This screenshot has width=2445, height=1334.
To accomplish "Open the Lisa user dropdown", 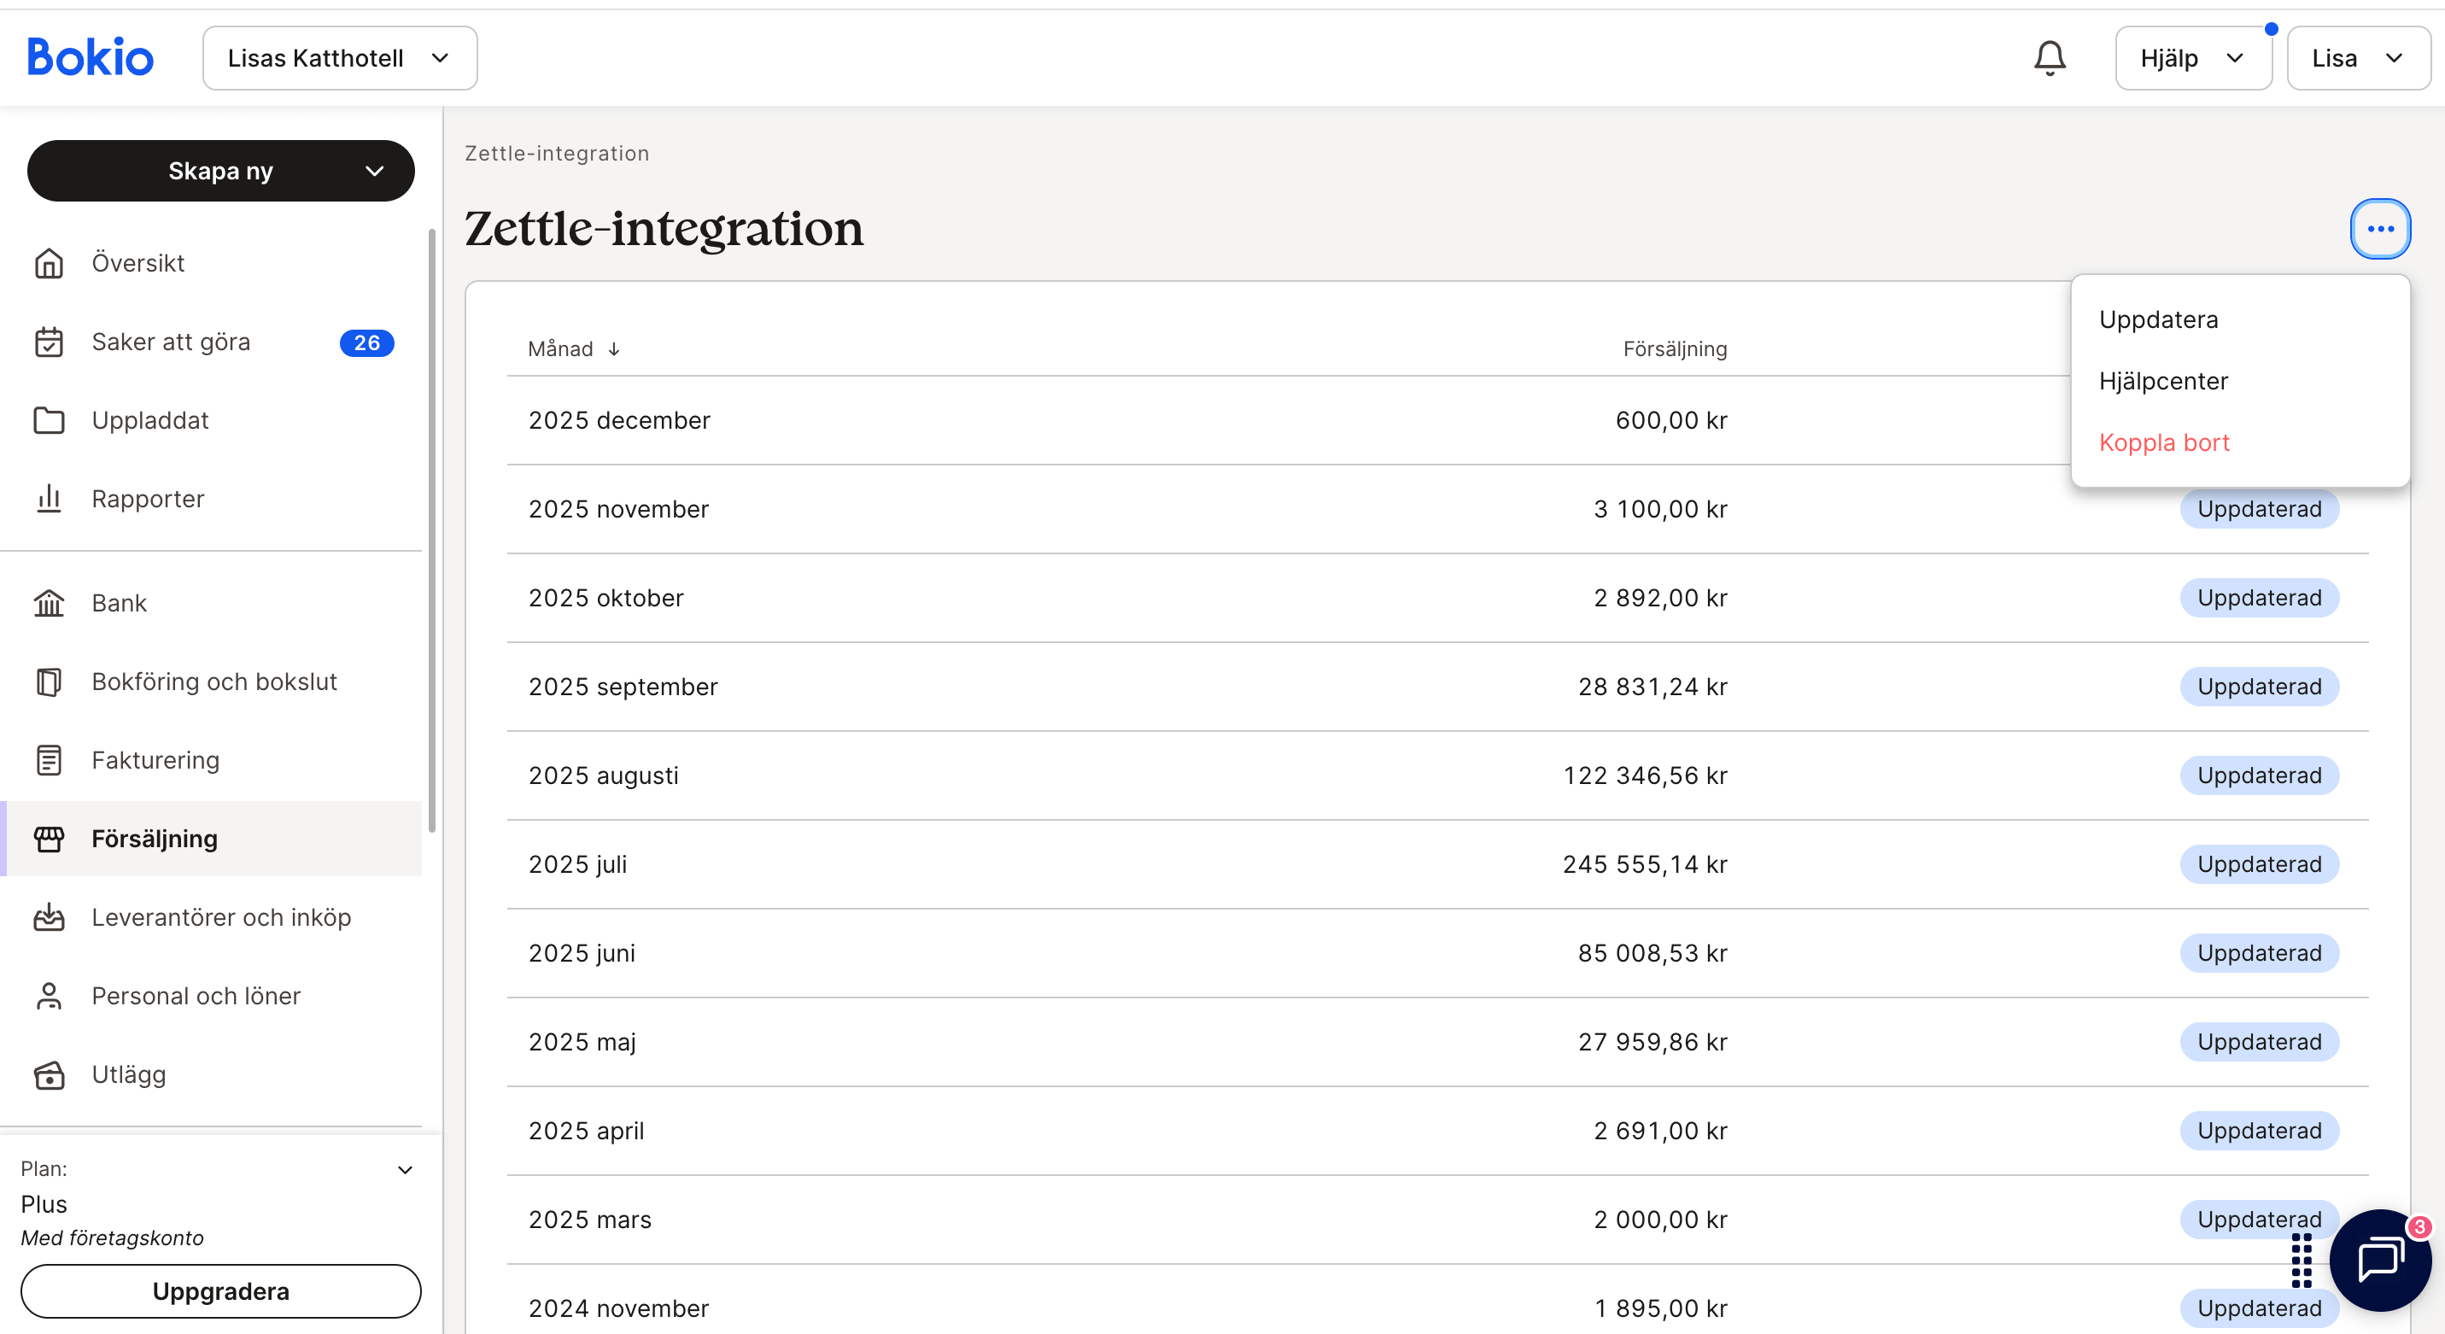I will tap(2358, 58).
